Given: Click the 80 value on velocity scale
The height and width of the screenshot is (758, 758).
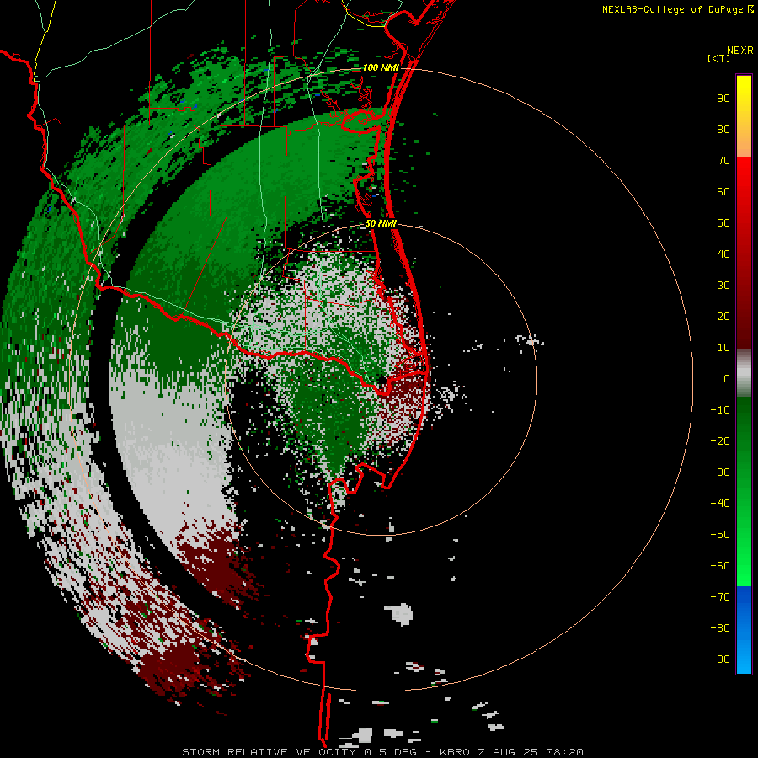Looking at the screenshot, I should pyautogui.click(x=723, y=130).
